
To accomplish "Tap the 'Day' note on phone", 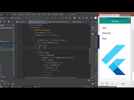I will coord(115,39).
